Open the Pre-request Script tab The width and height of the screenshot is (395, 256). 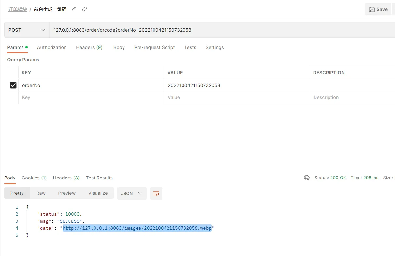click(154, 47)
